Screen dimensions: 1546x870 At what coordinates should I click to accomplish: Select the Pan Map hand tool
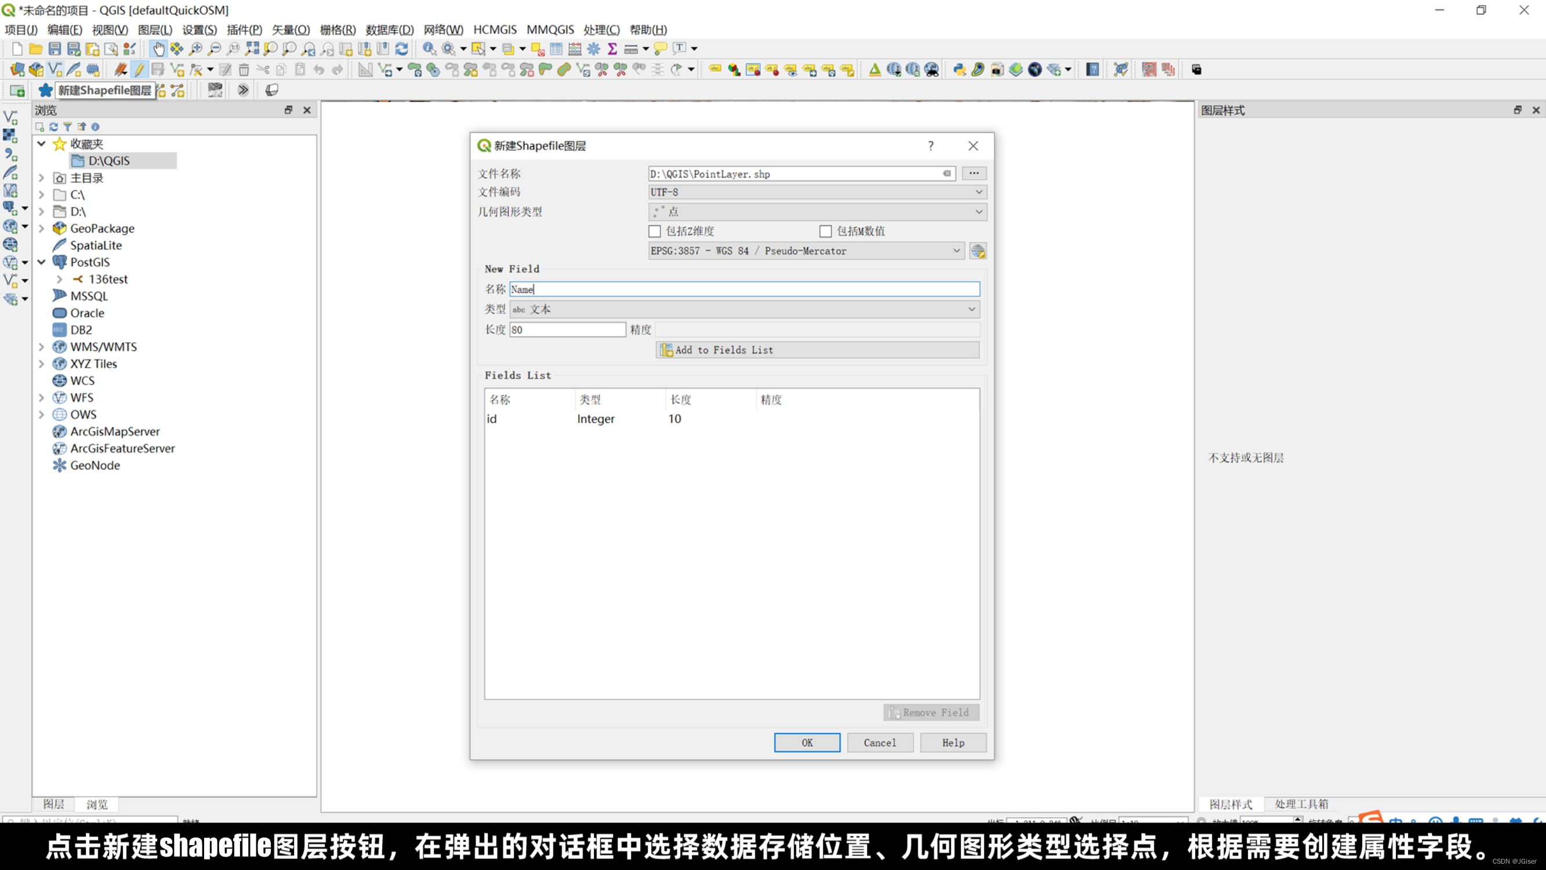158,49
